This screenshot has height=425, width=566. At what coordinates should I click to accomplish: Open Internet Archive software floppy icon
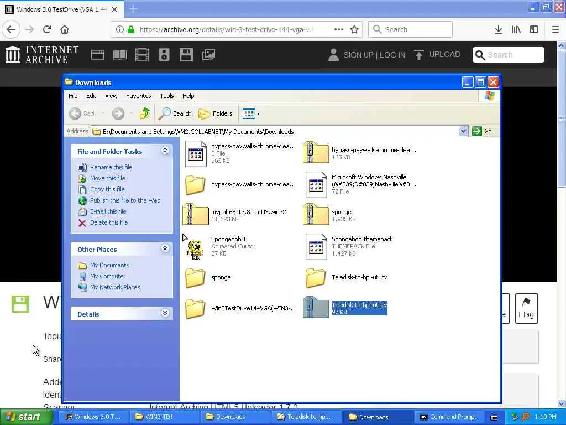[186, 55]
